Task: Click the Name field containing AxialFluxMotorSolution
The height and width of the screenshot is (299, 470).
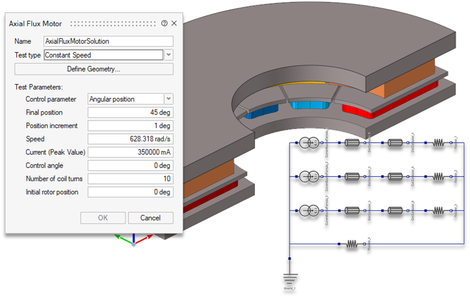Action: pos(109,41)
